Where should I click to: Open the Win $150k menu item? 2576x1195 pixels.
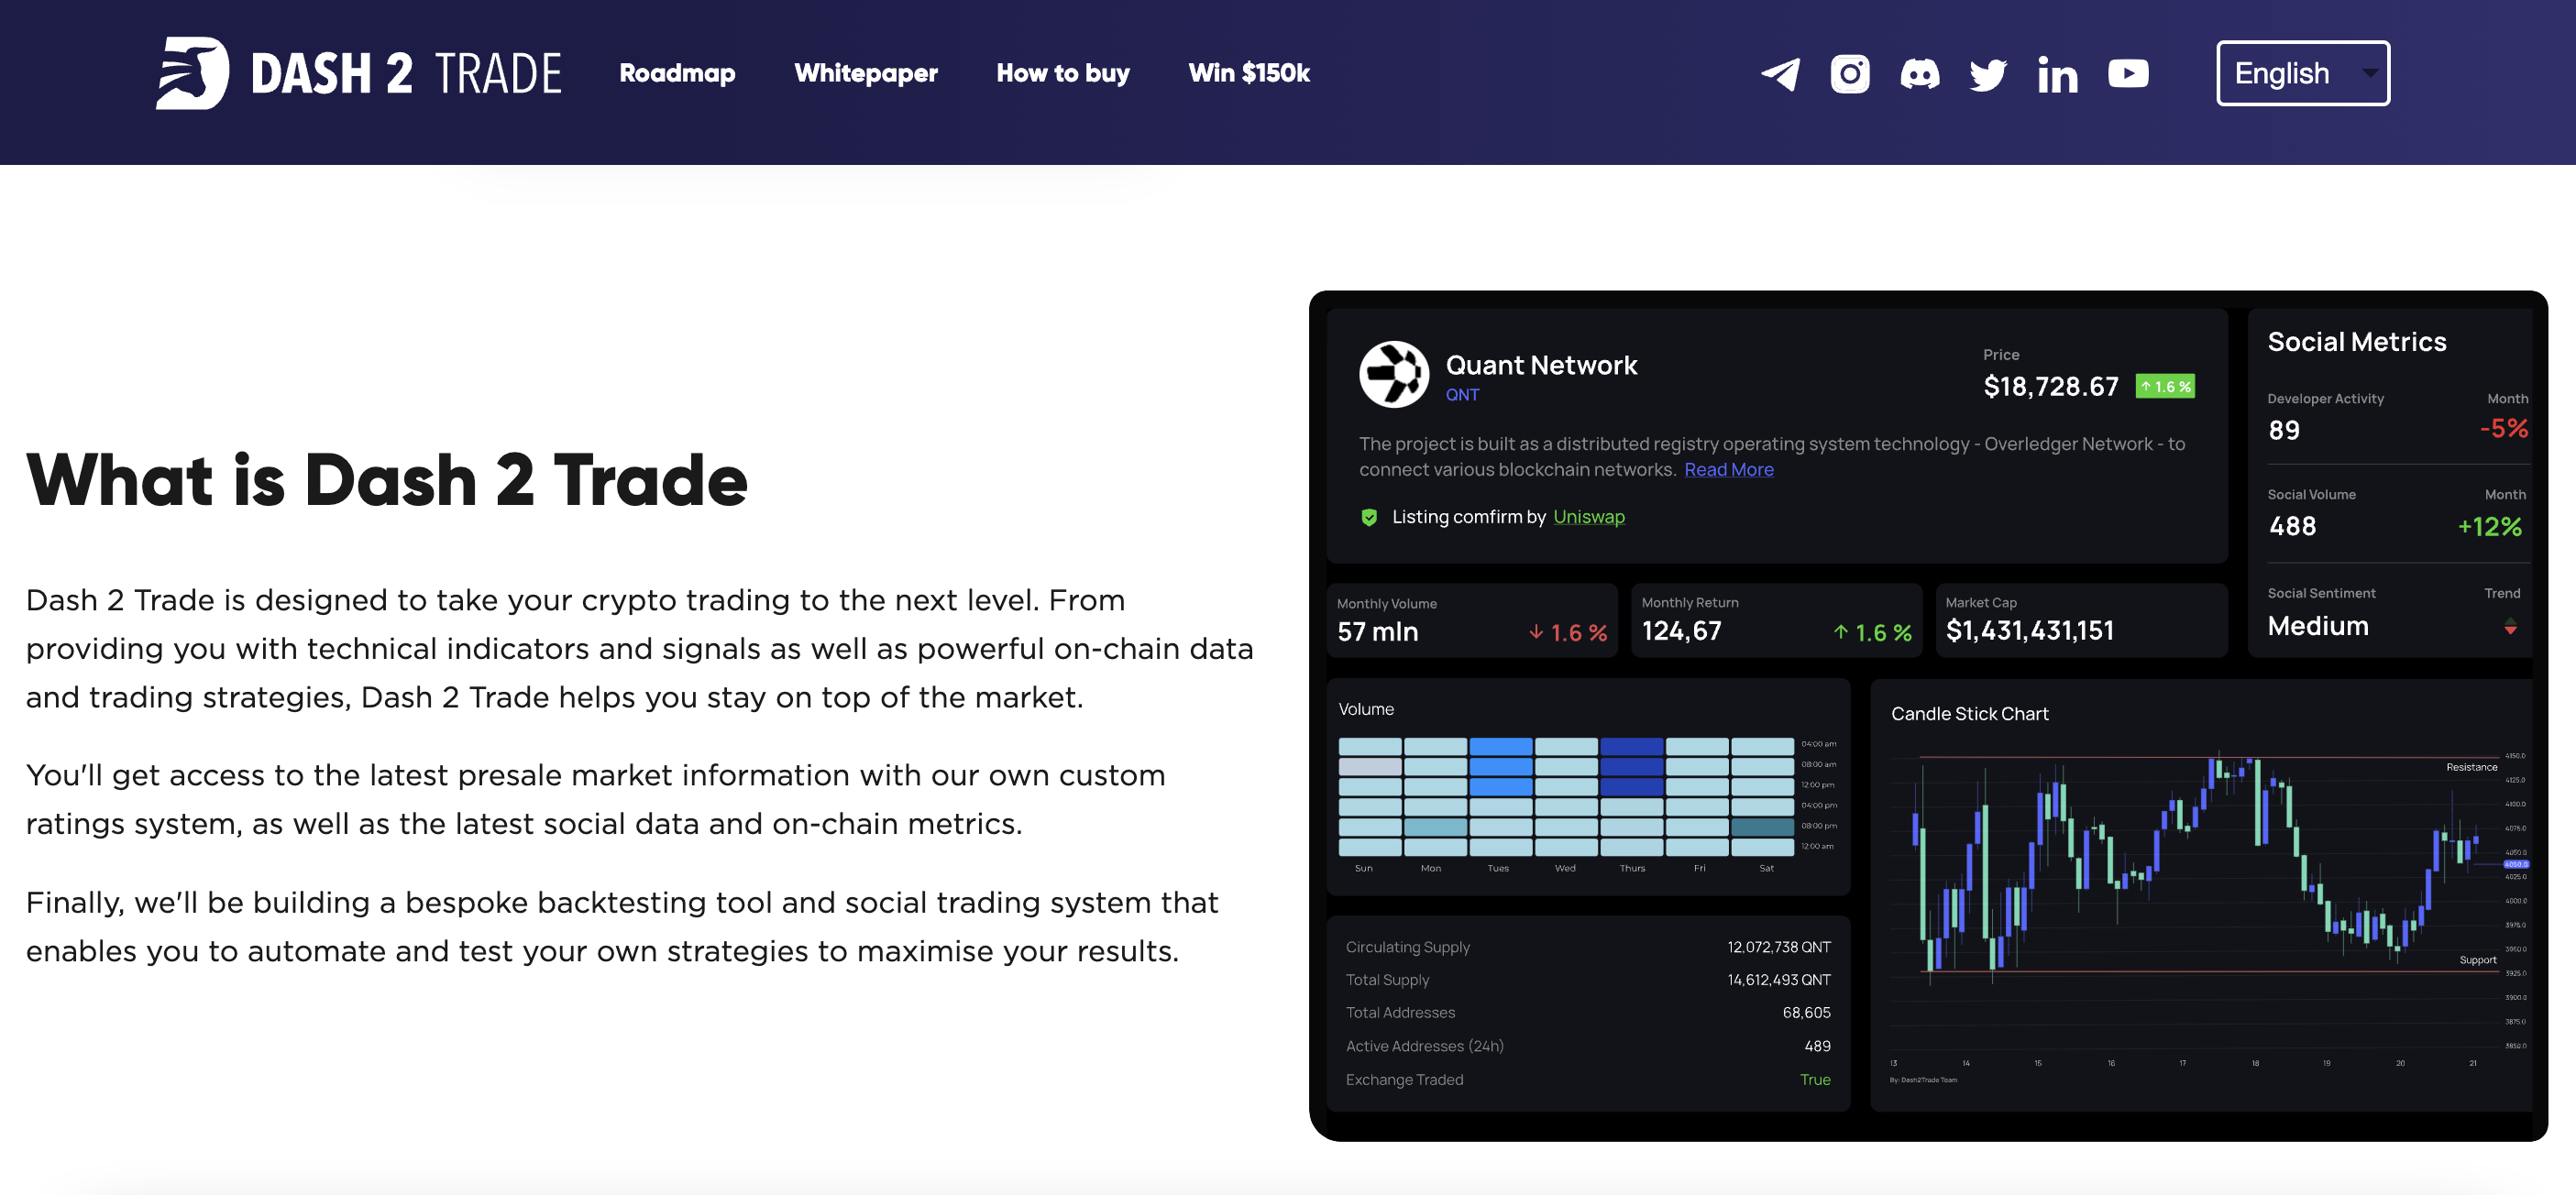pos(1249,73)
